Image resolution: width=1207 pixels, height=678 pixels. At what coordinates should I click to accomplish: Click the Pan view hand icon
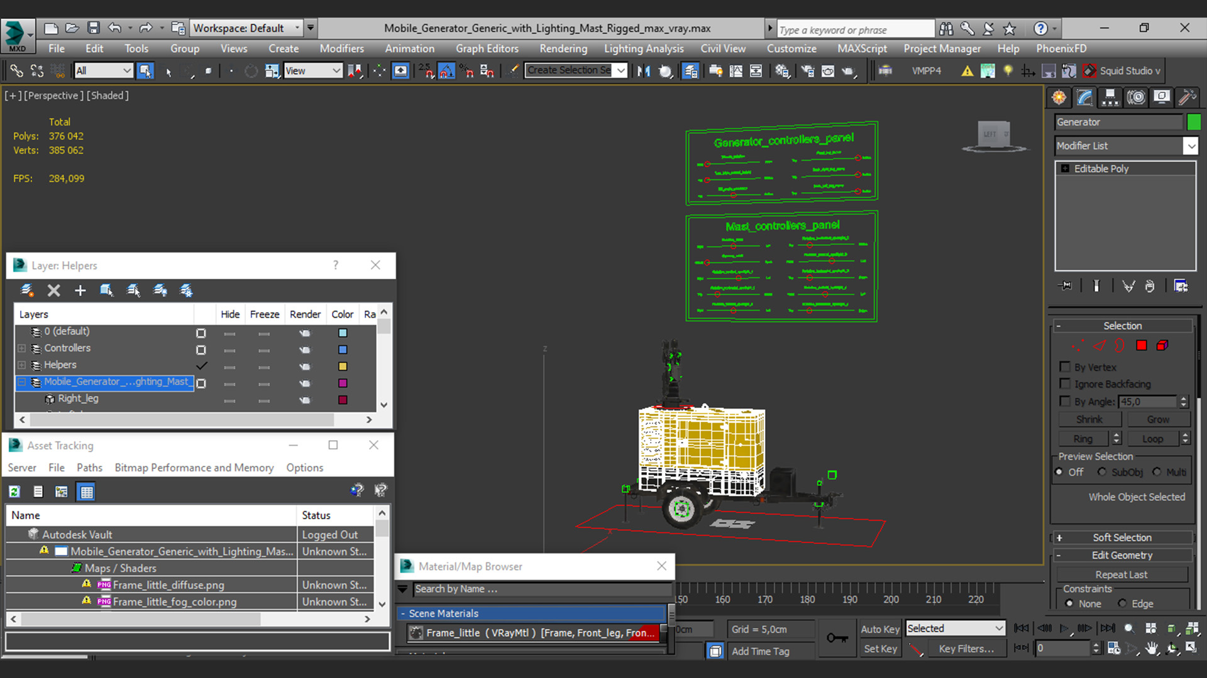(1152, 648)
